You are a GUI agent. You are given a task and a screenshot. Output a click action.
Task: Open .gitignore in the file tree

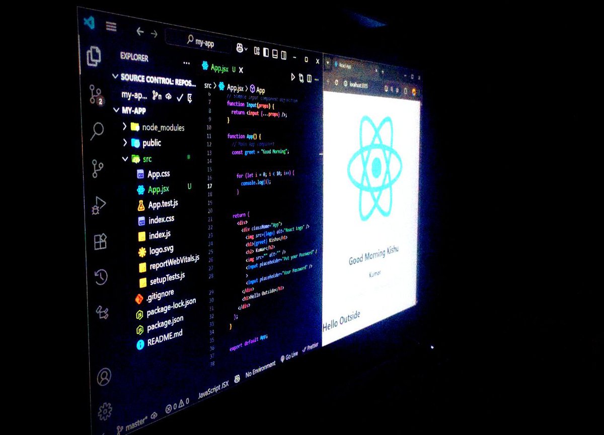[x=155, y=296]
